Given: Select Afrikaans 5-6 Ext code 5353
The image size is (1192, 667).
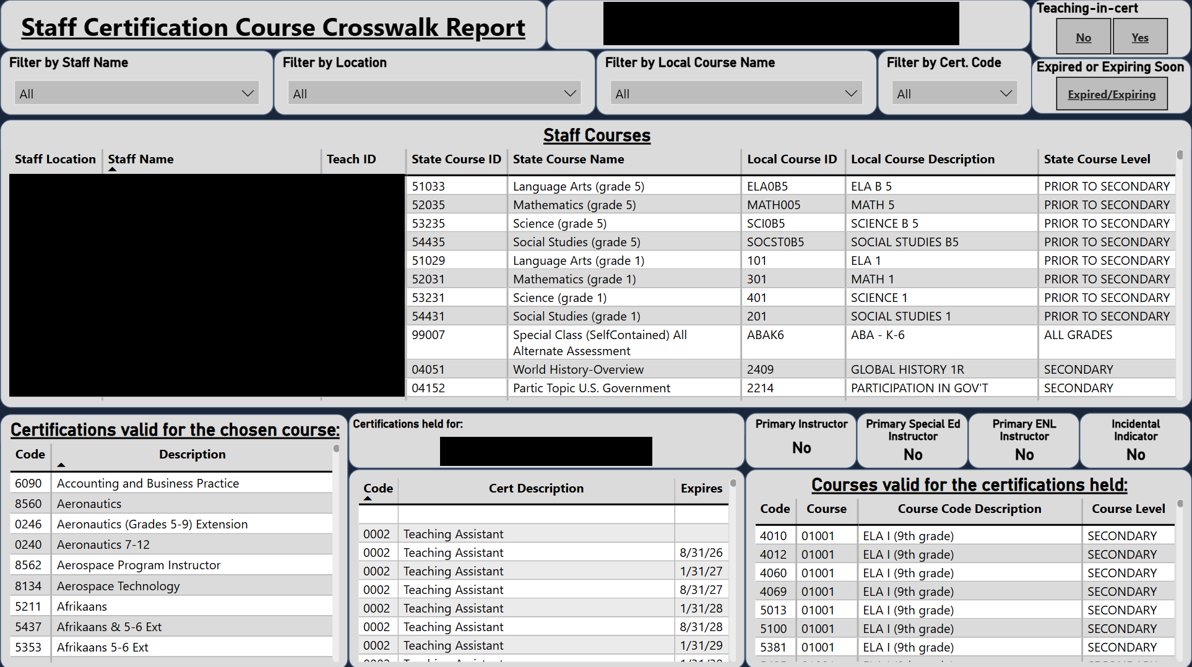Looking at the screenshot, I should tap(28, 647).
